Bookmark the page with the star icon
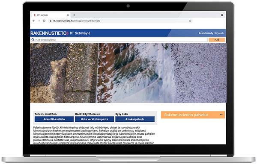This screenshot has height=165, width=257. pos(190,21)
